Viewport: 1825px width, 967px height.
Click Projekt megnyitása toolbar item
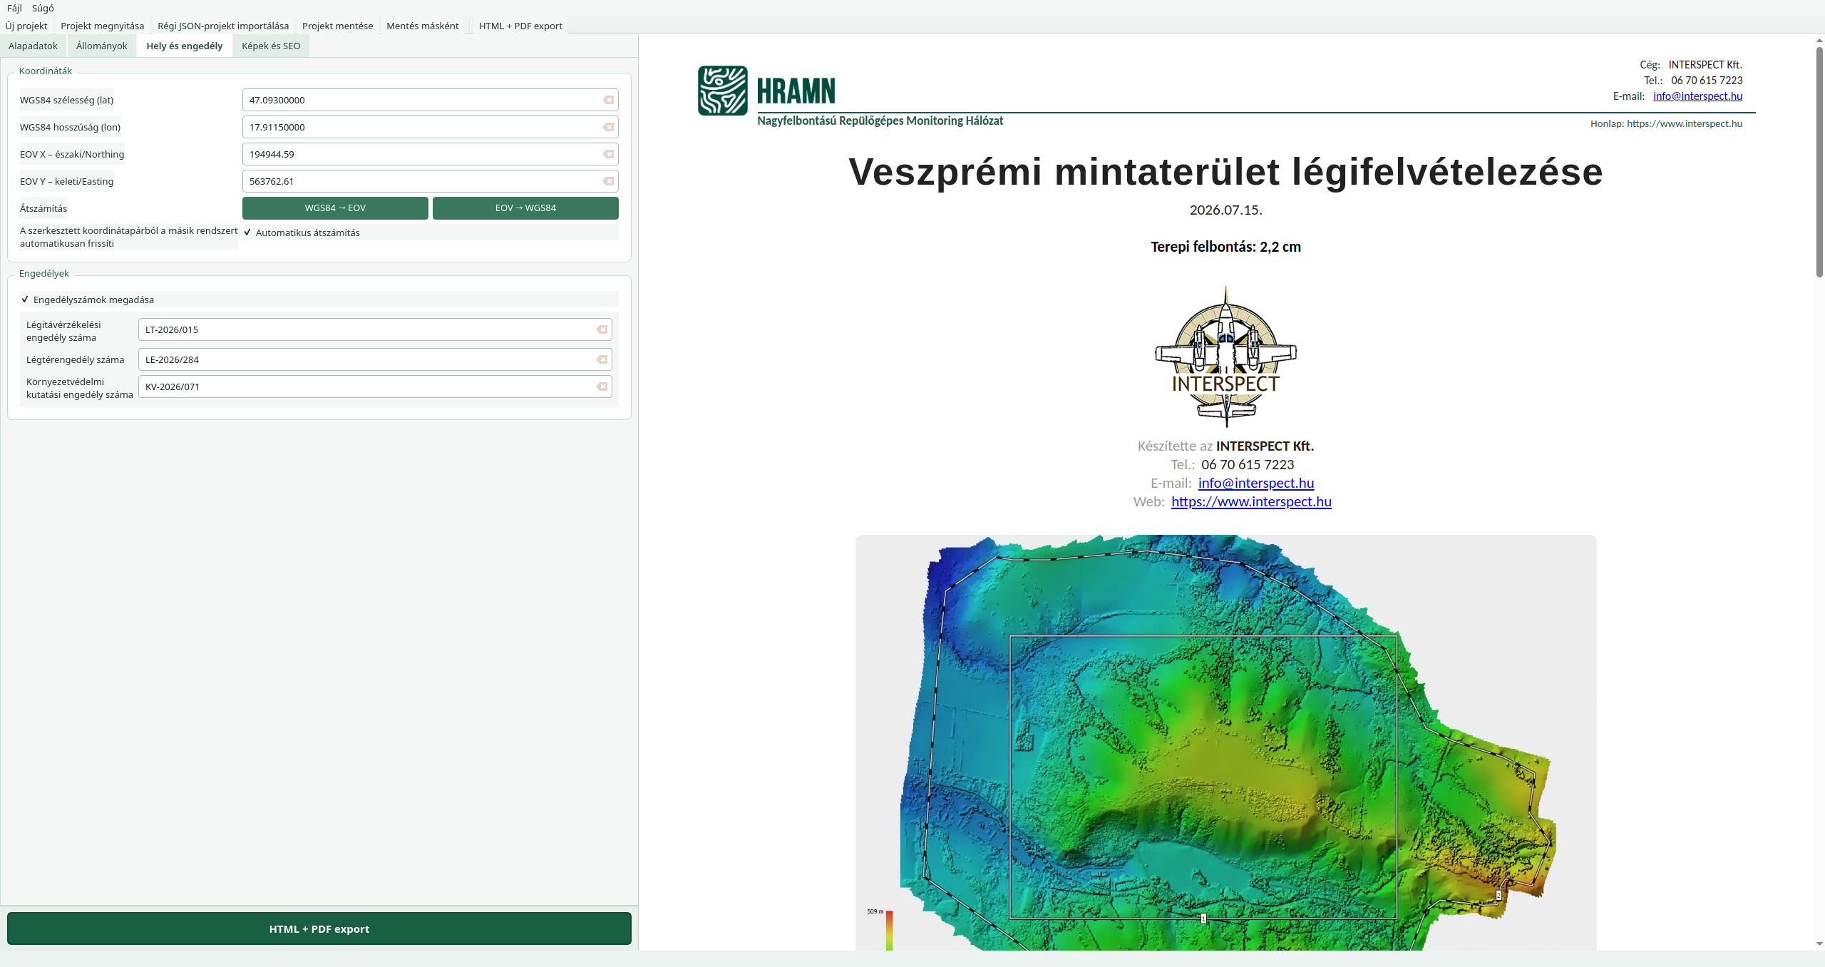pos(103,26)
